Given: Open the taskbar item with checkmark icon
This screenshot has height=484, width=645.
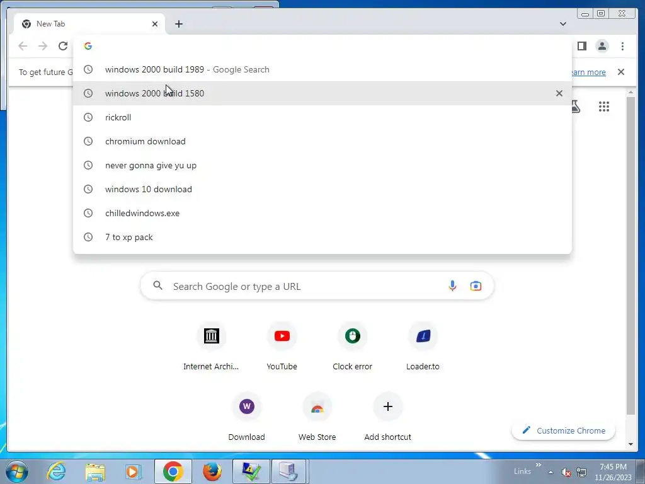Looking at the screenshot, I should 251,471.
